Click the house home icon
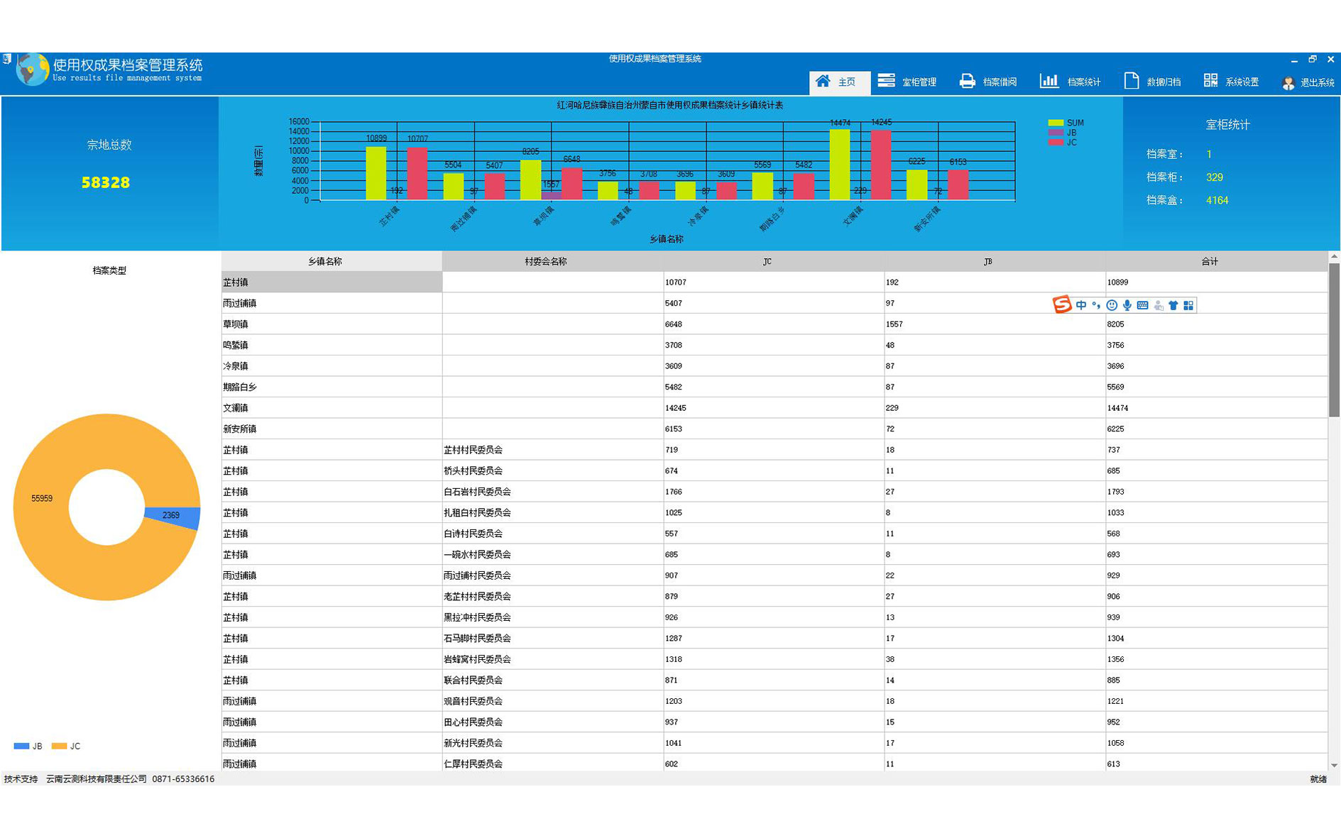Image resolution: width=1341 pixels, height=838 pixels. (823, 81)
